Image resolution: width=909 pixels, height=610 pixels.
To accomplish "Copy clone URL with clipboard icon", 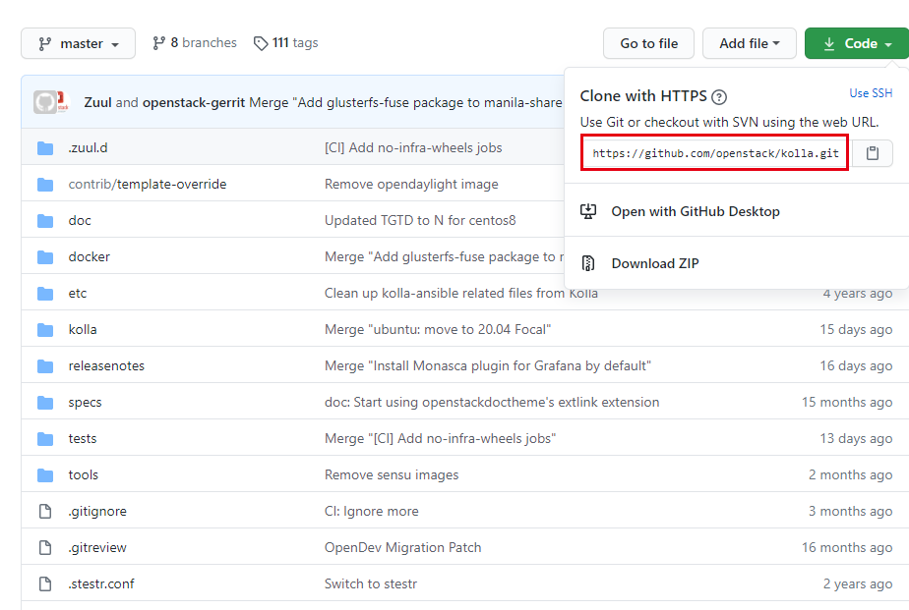I will click(x=872, y=153).
